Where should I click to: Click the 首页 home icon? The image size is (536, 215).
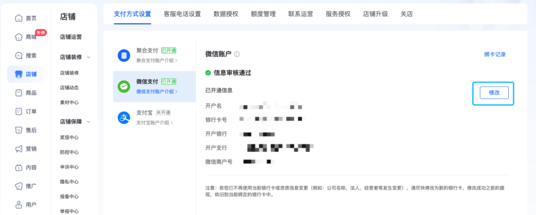click(x=19, y=18)
